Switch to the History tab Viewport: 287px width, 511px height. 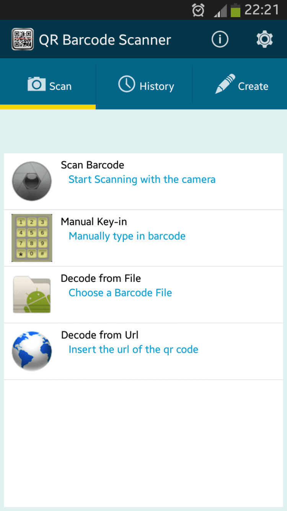(145, 85)
